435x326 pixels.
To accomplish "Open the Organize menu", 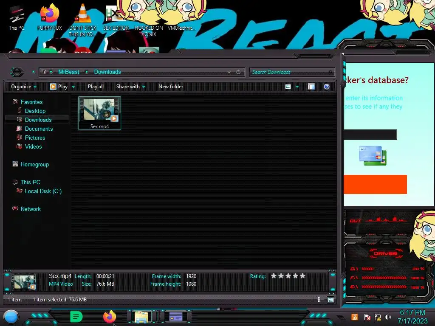I will click(x=24, y=87).
